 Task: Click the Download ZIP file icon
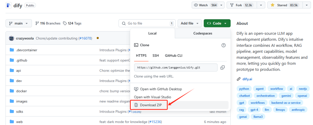(136, 105)
